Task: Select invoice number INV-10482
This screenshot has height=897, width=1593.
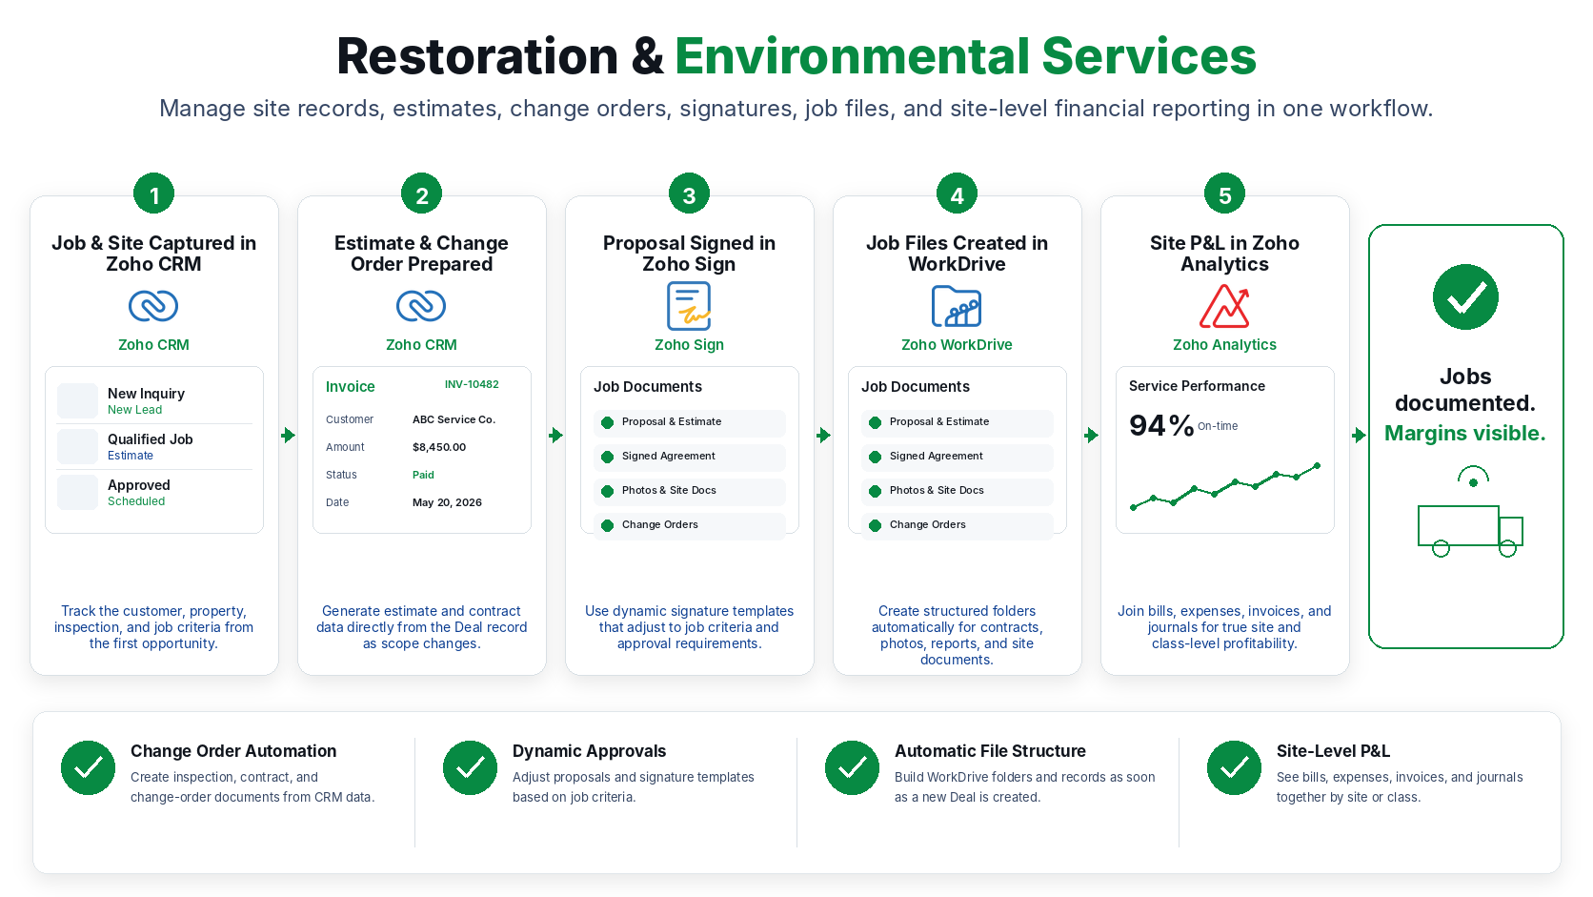Action: [x=472, y=385]
